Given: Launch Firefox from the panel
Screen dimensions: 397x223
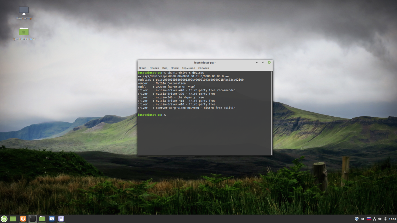Looking at the screenshot, I should (x=23, y=219).
